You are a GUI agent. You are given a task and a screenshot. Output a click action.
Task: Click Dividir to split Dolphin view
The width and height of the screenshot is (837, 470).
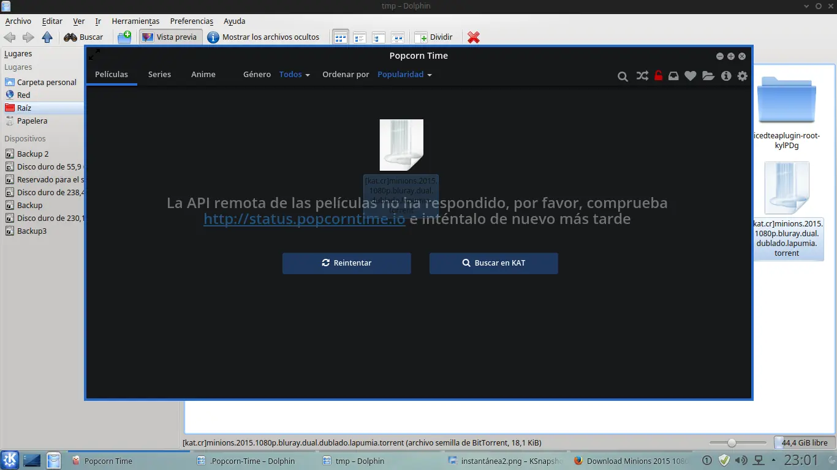[434, 37]
